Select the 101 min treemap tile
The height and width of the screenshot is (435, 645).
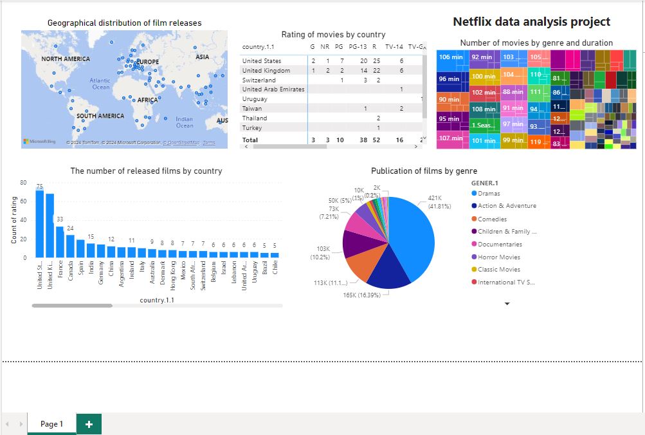coord(485,141)
